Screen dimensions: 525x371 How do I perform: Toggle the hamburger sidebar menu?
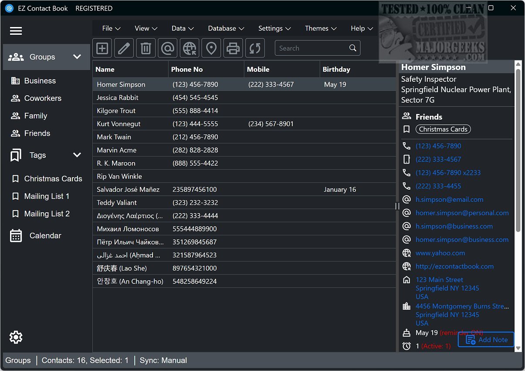[x=16, y=31]
